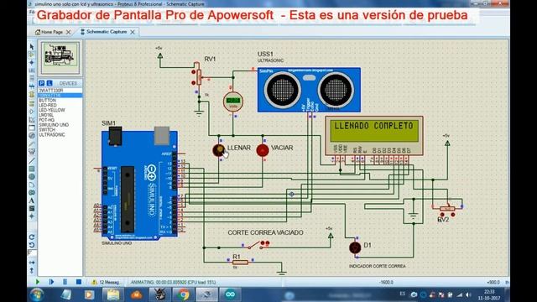Select the 2D Graphics Box tool
Image resolution: width=537 pixels, height=302 pixels.
tap(32, 169)
